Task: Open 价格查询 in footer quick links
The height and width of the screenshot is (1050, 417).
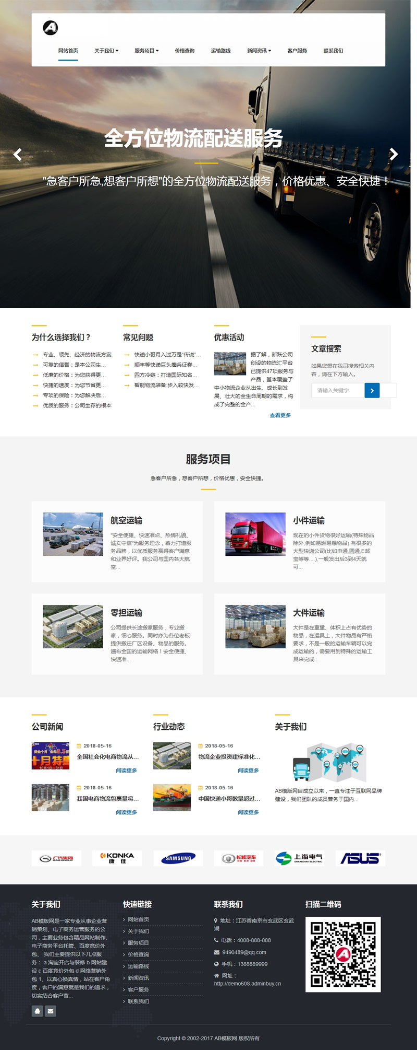Action: (x=138, y=954)
